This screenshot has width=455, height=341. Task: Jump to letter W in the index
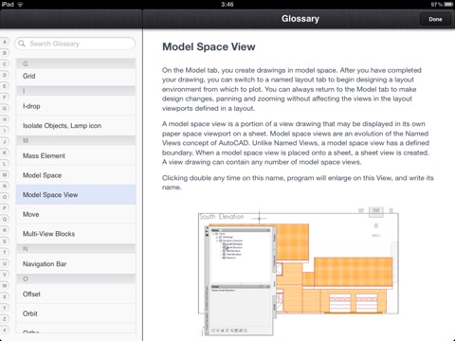(x=5, y=286)
